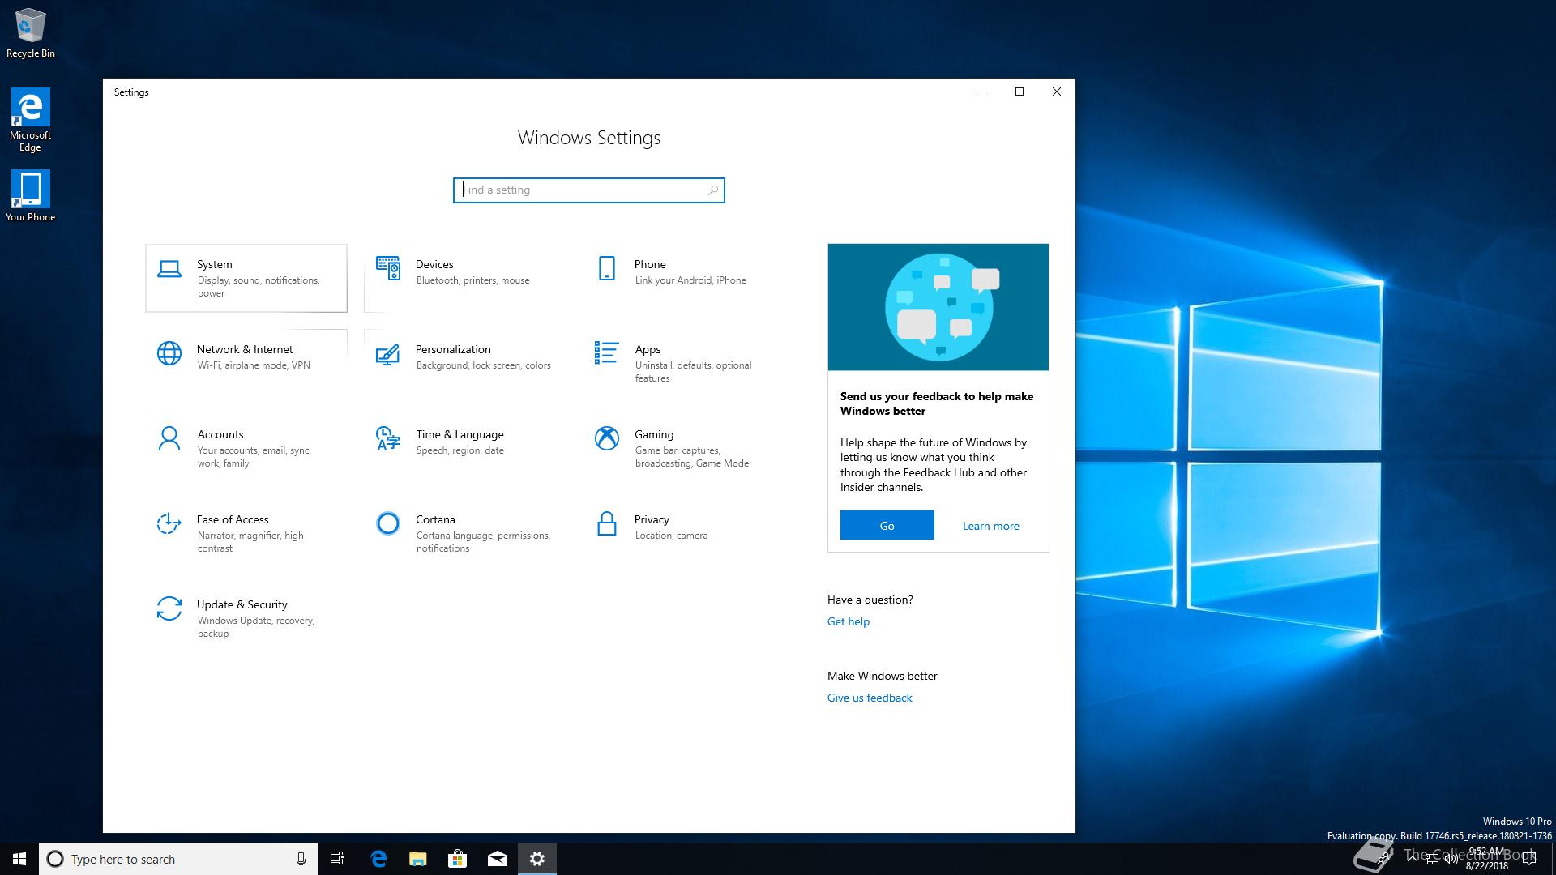Click 'Cortana language, permissions, notifications' description
The image size is (1556, 875).
click(x=483, y=542)
